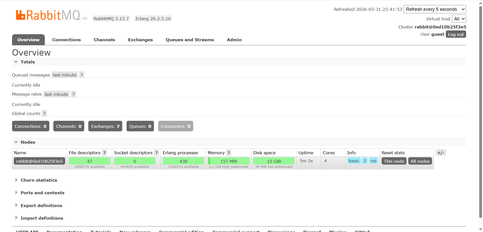Expand Export definitions section
The height and width of the screenshot is (232, 483).
coord(41,206)
